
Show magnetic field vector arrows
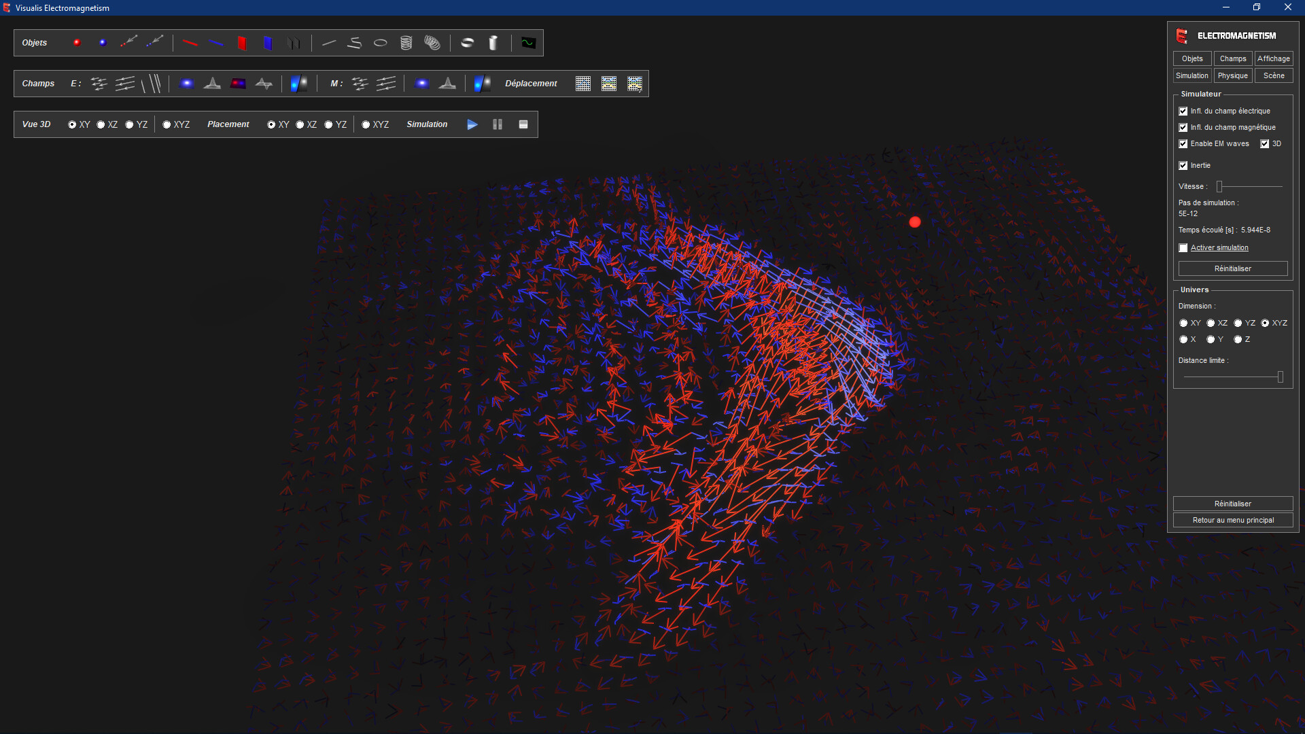click(360, 83)
